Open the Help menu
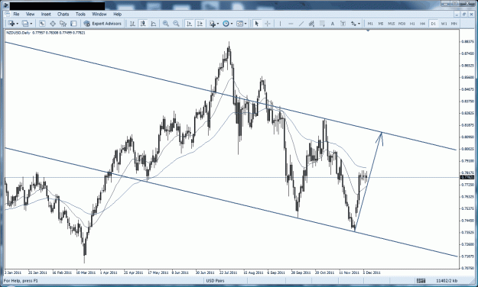478x287 pixels. [x=117, y=14]
